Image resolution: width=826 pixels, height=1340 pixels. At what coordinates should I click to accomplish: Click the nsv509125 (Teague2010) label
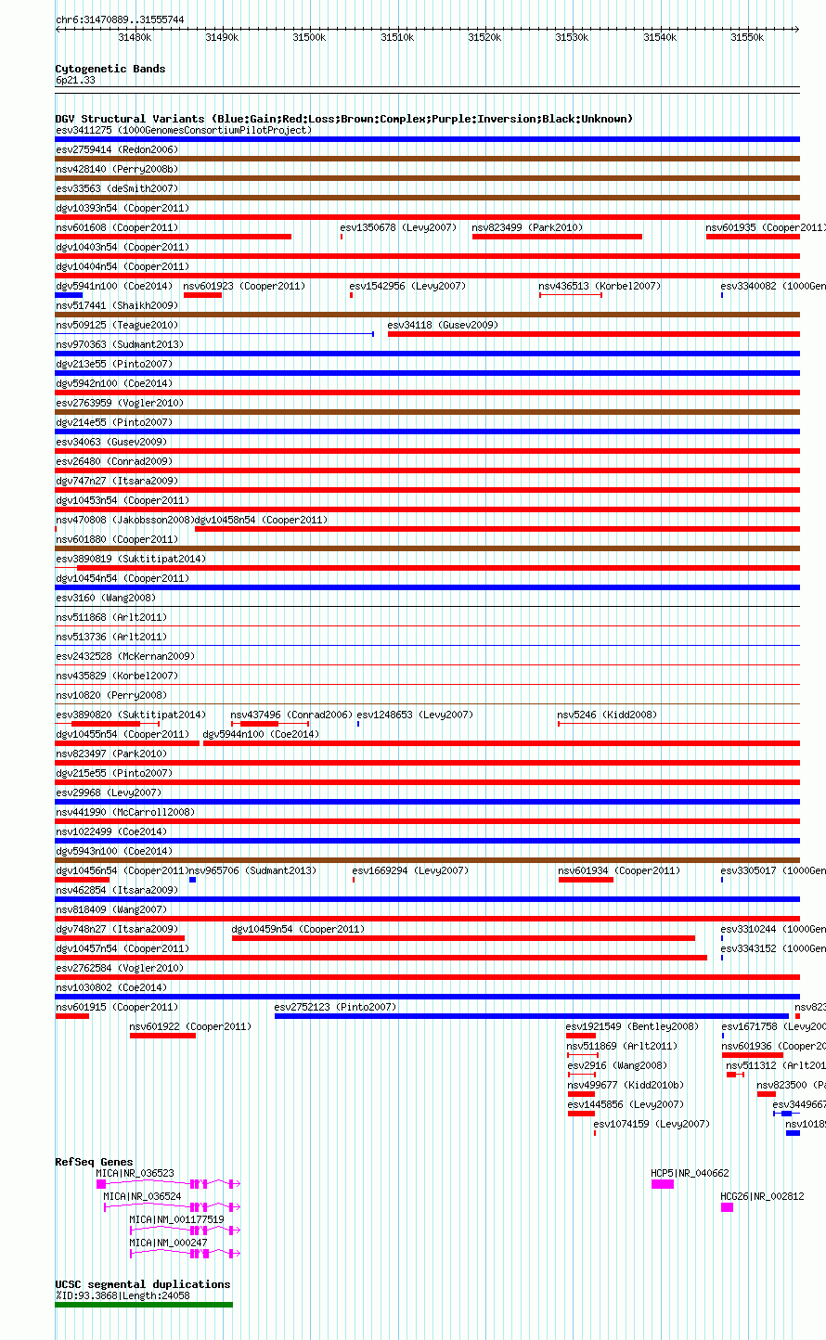tap(117, 325)
